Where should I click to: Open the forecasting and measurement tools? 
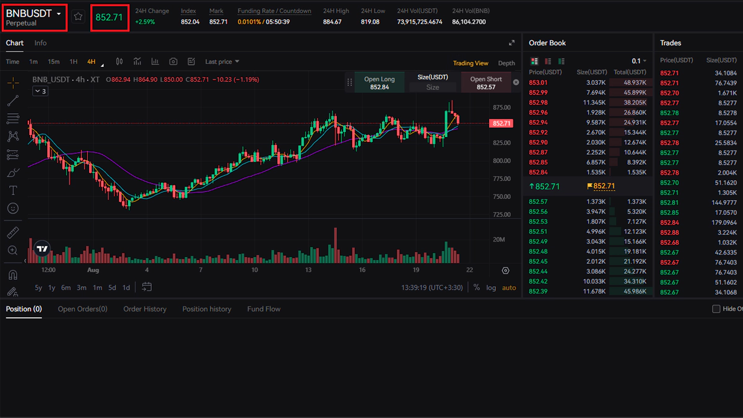pos(13,154)
